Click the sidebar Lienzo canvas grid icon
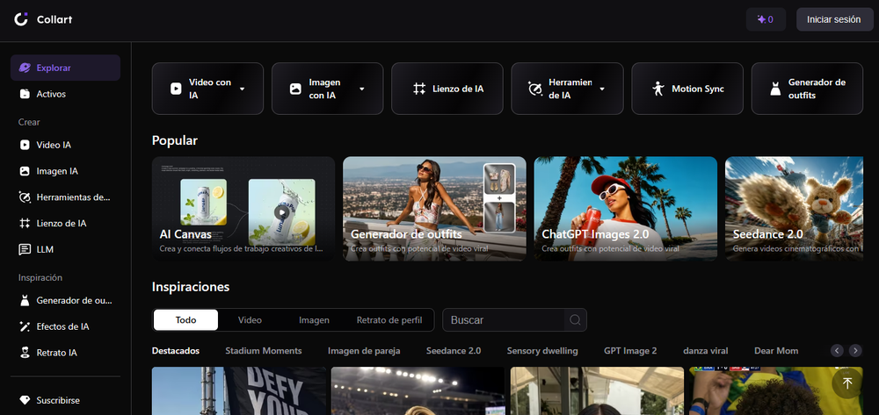 (25, 223)
